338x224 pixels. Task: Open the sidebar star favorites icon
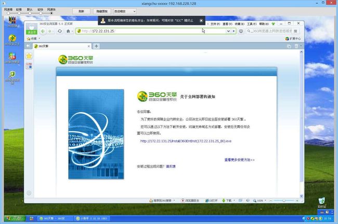coord(29,56)
